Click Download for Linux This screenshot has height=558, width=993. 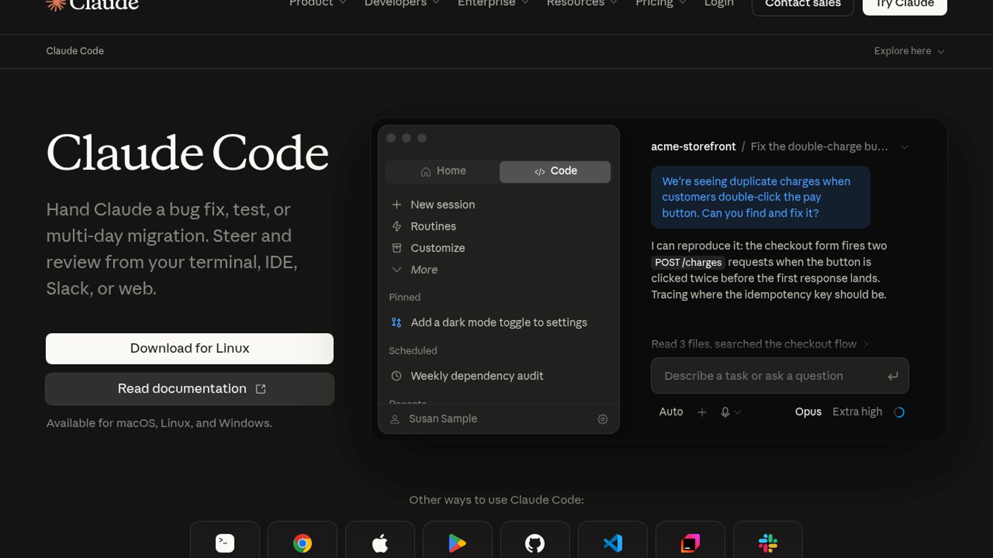pos(189,349)
